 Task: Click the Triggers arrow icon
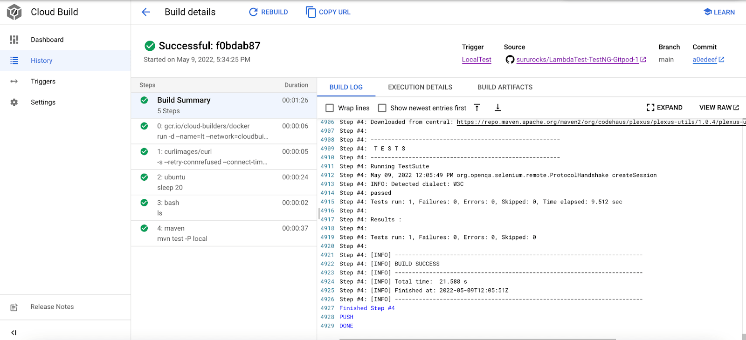click(14, 82)
